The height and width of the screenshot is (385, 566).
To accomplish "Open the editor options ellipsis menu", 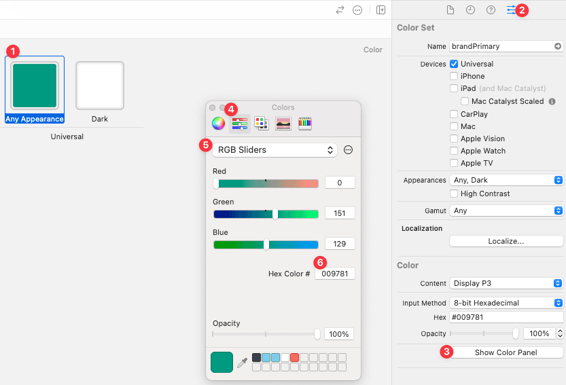I will [357, 10].
